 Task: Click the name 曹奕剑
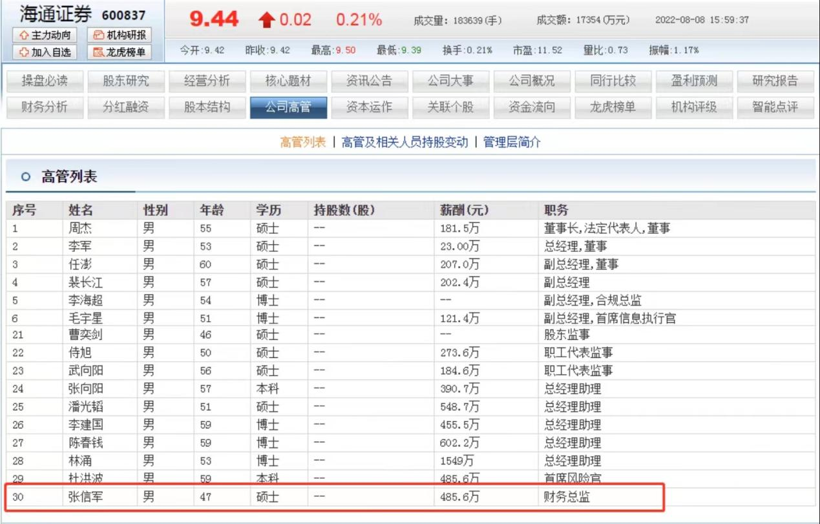click(85, 335)
